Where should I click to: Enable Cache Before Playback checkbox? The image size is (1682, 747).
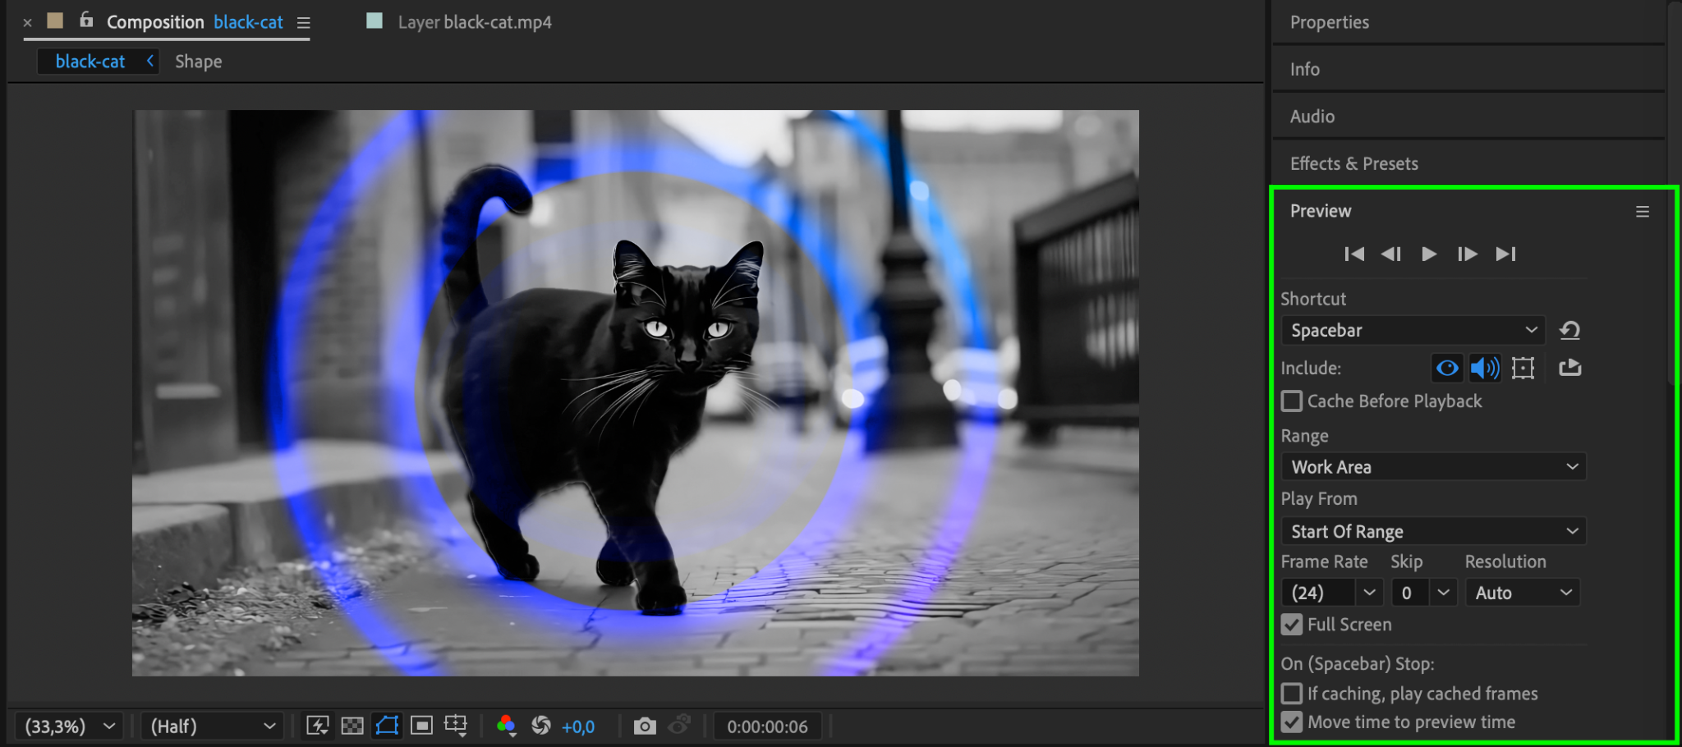coord(1292,401)
